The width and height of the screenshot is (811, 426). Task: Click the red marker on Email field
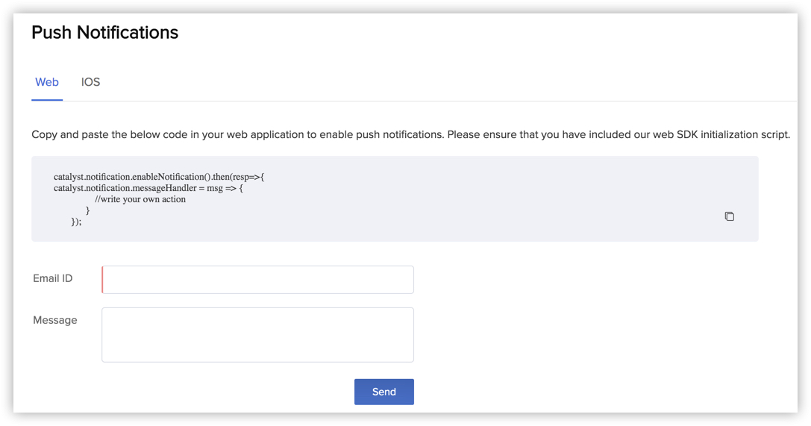[102, 280]
